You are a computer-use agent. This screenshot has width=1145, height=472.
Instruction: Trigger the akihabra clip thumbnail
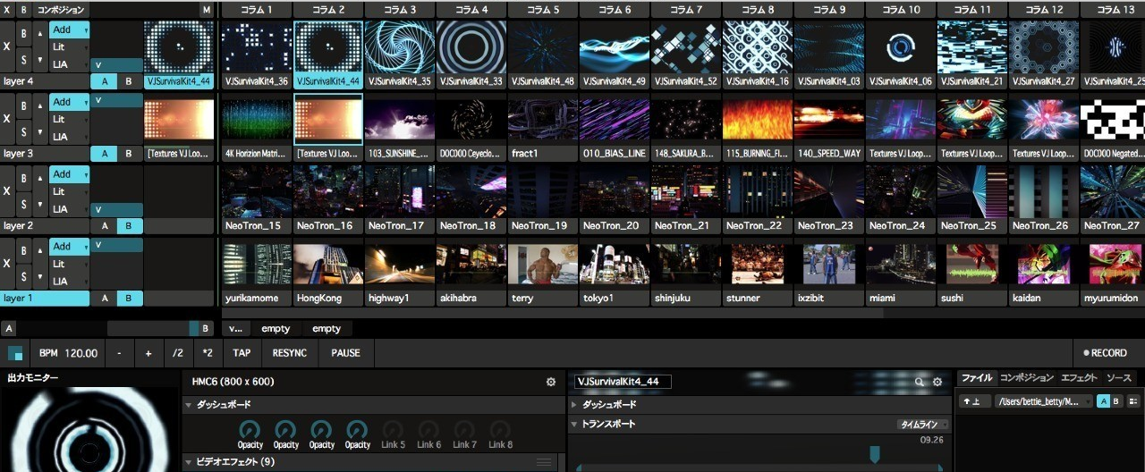pos(471,264)
